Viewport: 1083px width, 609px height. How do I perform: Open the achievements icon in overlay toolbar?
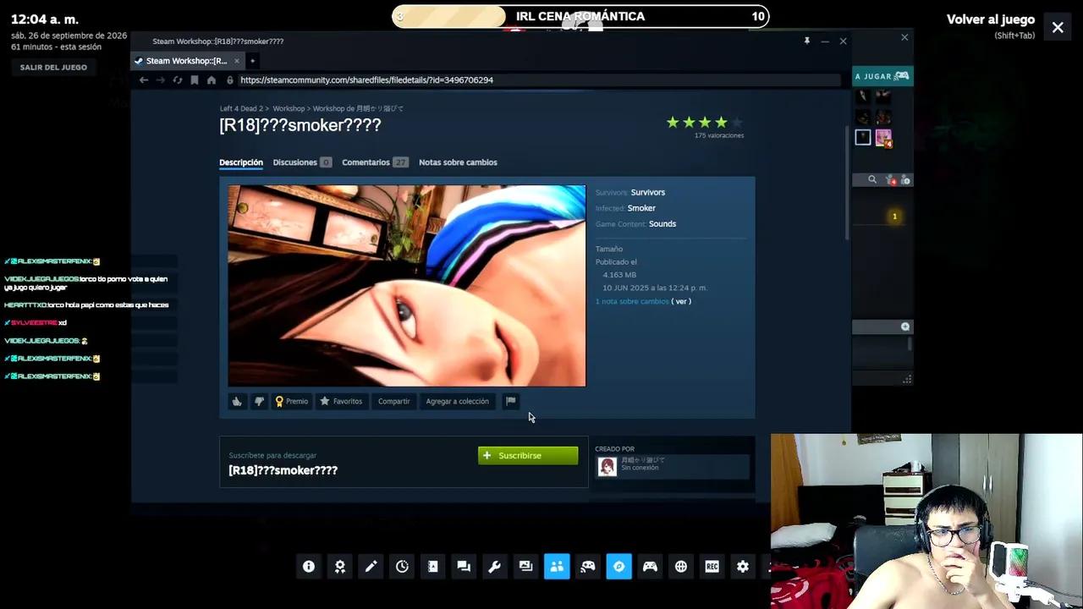[x=340, y=567]
